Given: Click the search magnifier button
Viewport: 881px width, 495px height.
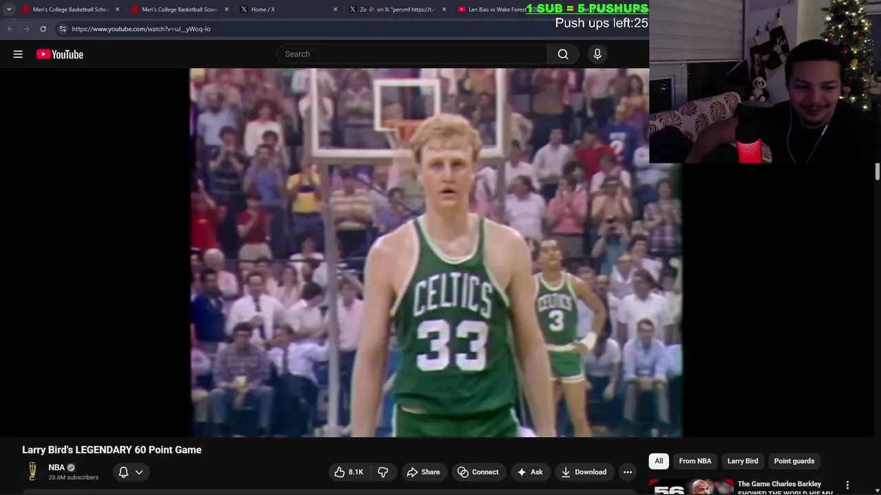Looking at the screenshot, I should pos(563,54).
